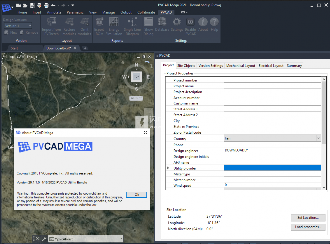Click New design version icon
This screenshot has height=244, width=330.
pyautogui.click(x=6, y=32)
